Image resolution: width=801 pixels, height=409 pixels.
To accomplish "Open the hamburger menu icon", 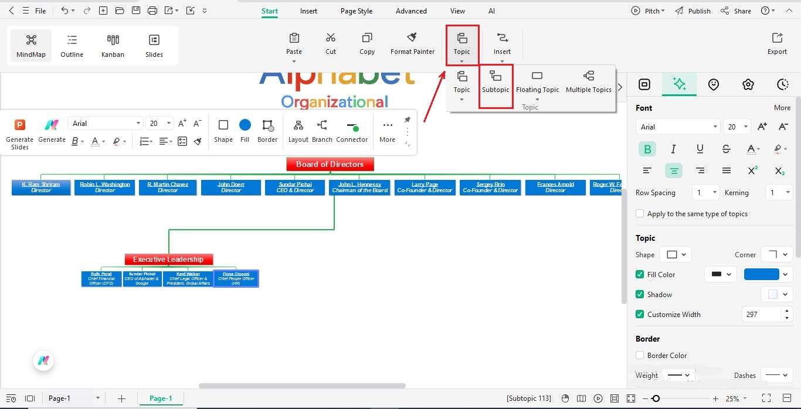I will click(25, 11).
